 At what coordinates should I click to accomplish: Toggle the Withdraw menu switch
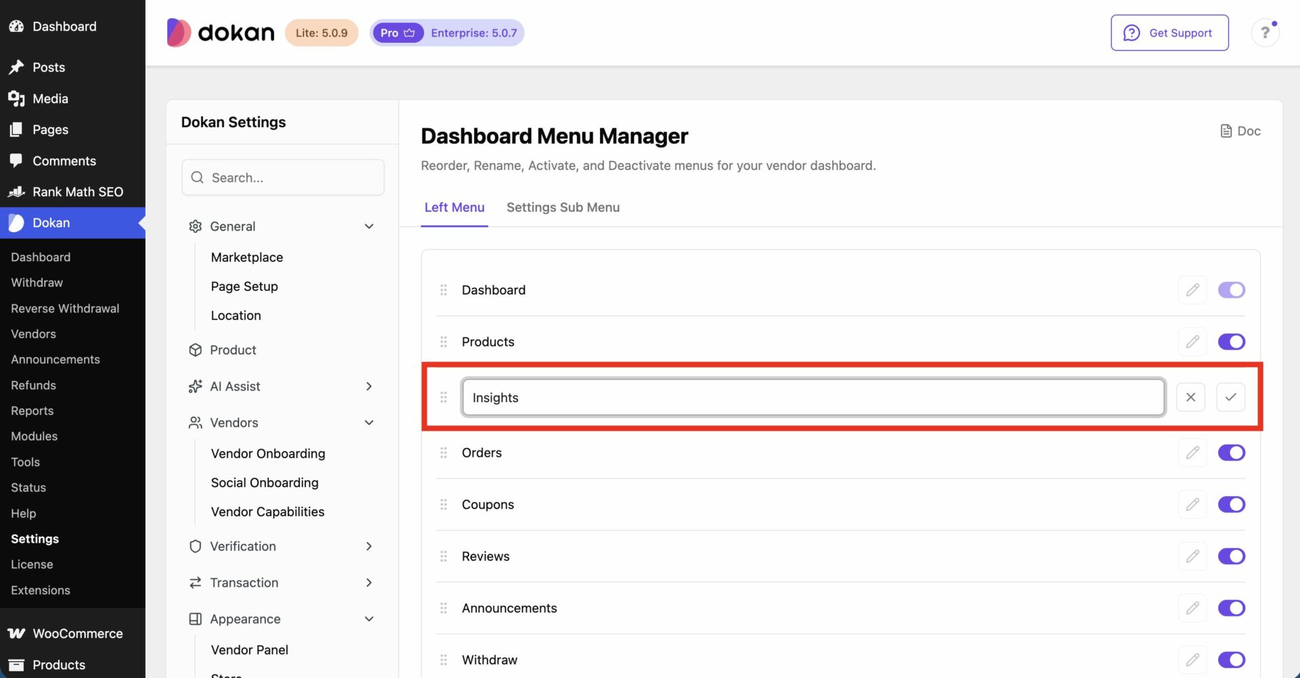[1232, 660]
